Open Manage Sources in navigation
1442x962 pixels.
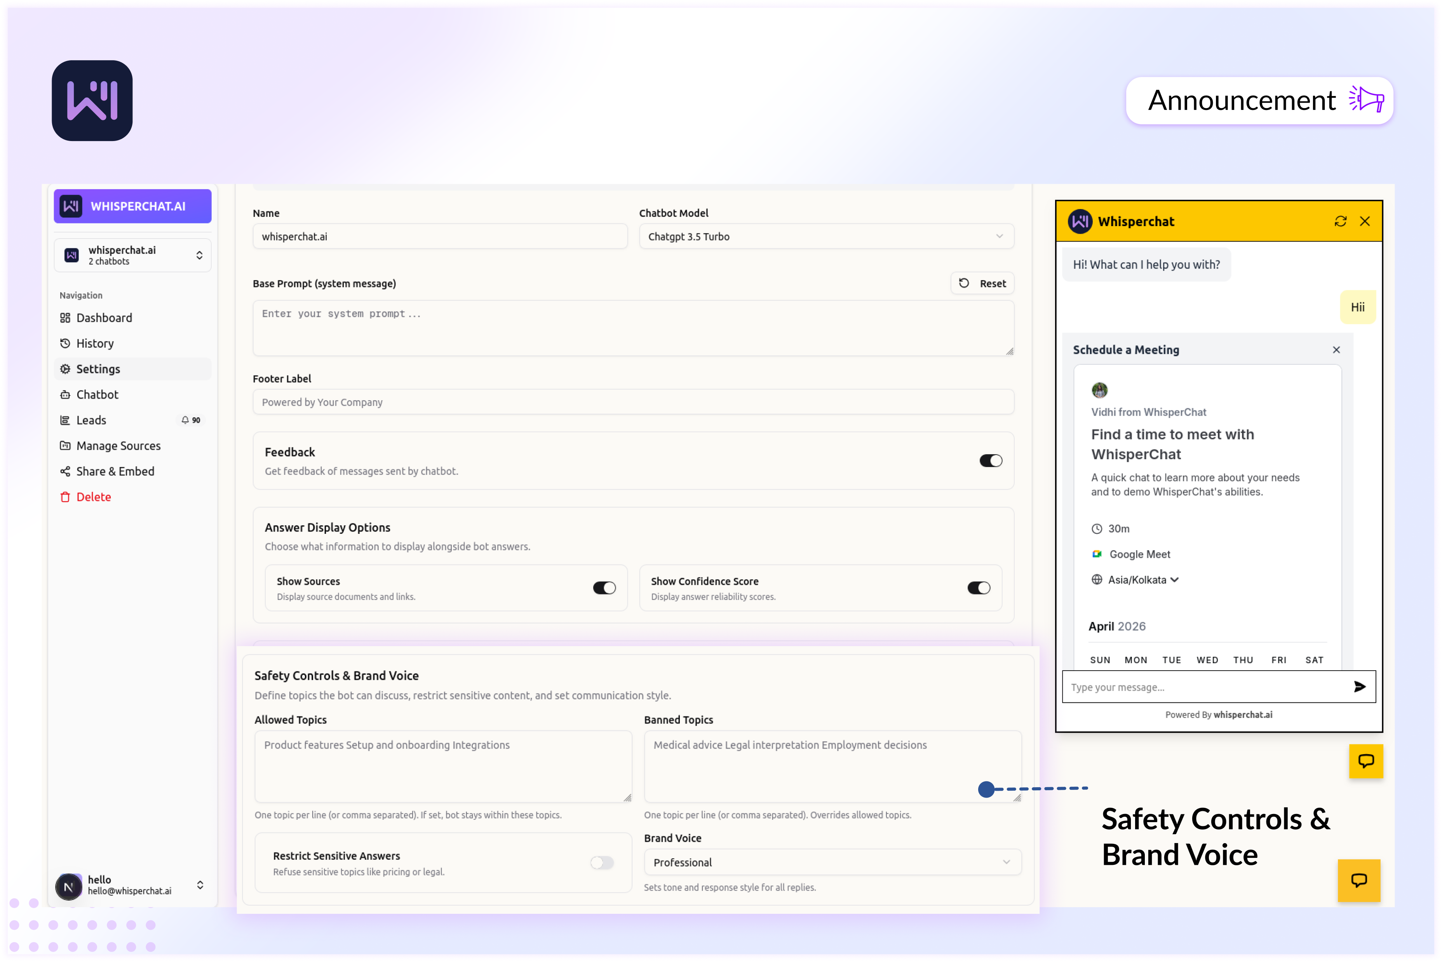coord(132,446)
